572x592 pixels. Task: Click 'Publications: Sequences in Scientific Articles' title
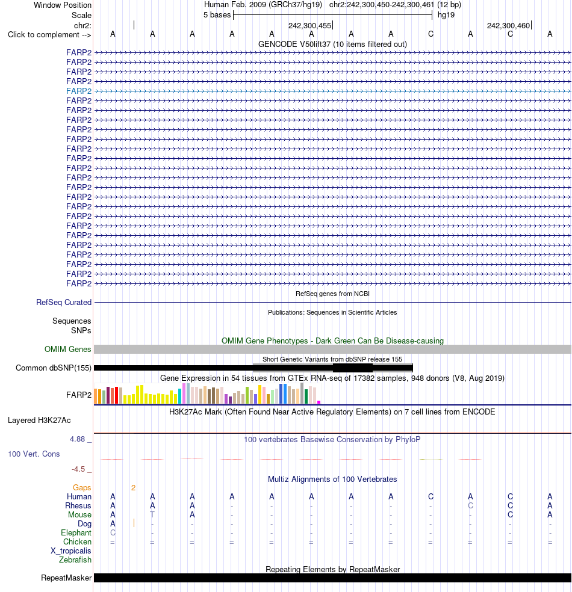[x=332, y=312]
